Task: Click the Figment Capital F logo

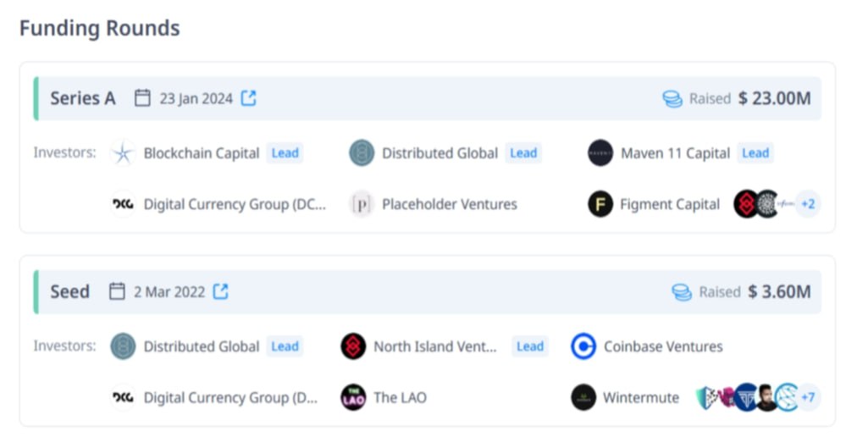Action: point(600,204)
